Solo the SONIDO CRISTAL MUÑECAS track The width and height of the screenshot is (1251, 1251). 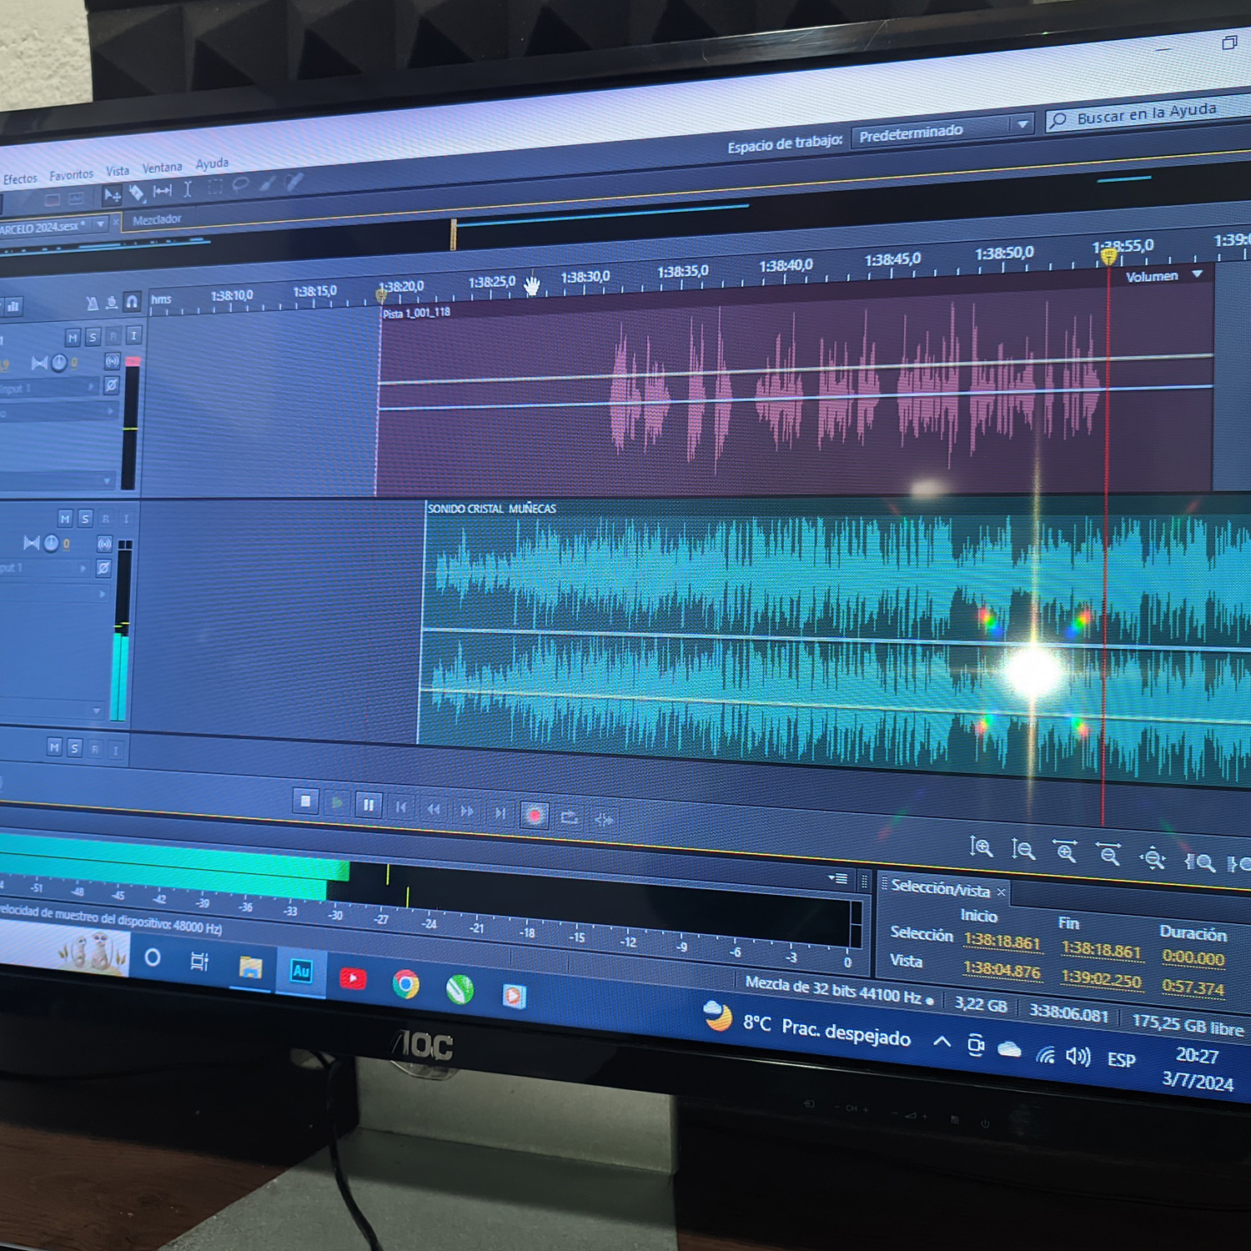(85, 519)
